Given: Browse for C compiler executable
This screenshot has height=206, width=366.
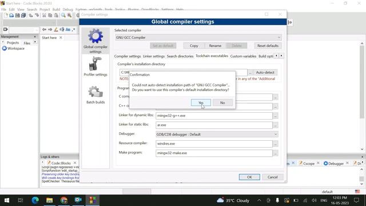Looking at the screenshot, I should tap(276, 97).
